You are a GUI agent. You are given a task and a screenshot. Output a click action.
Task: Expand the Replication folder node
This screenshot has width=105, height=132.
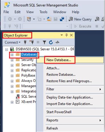pos(12,70)
